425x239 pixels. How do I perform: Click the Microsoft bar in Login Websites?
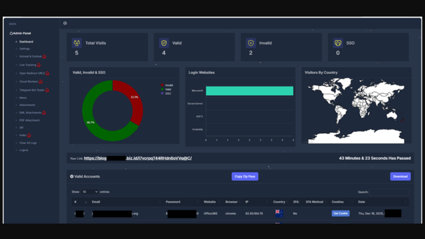249,91
